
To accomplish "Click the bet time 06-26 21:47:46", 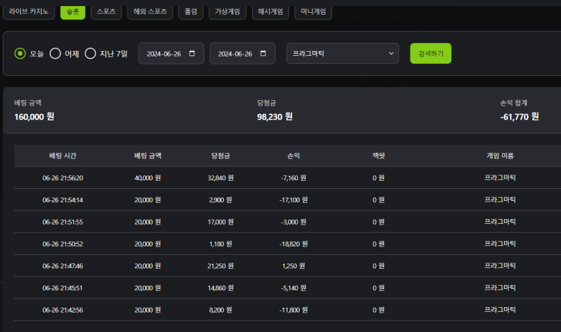I will point(62,266).
